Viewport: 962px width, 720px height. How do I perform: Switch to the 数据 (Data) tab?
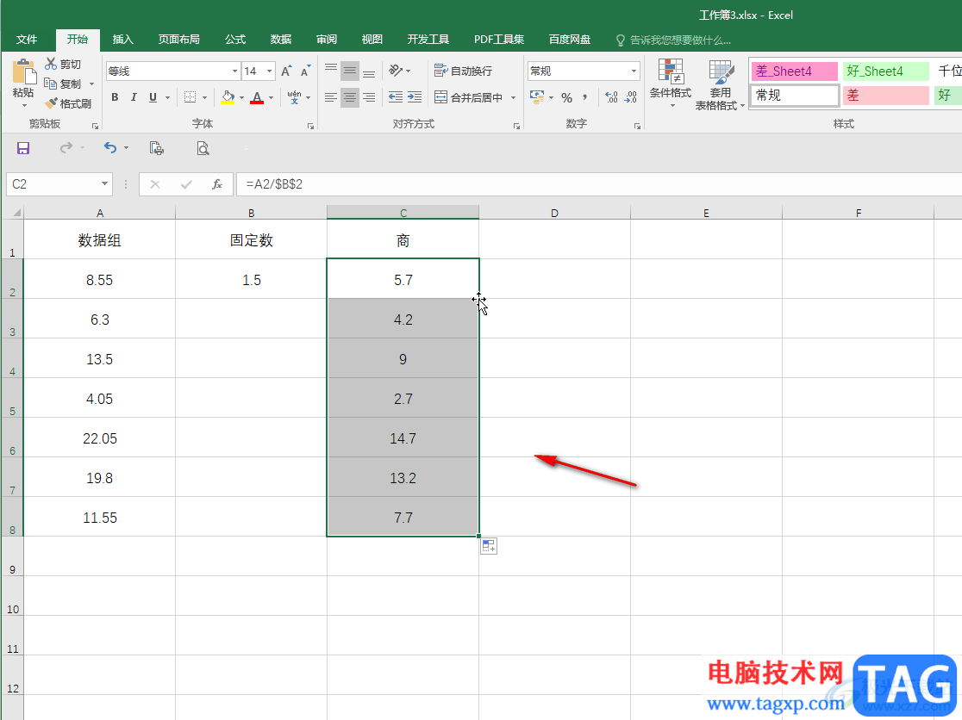click(x=280, y=40)
